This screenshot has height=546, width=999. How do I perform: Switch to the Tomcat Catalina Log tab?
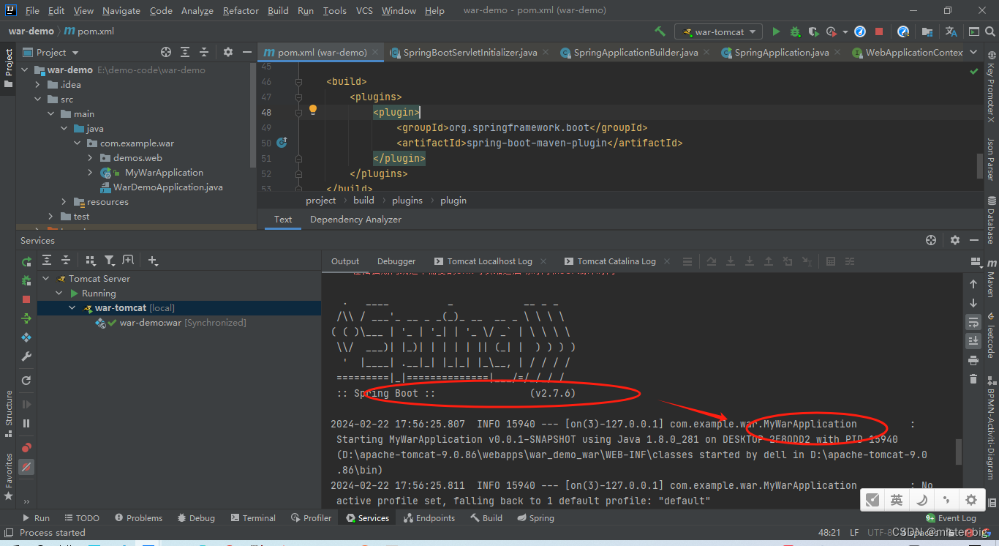[x=617, y=261]
